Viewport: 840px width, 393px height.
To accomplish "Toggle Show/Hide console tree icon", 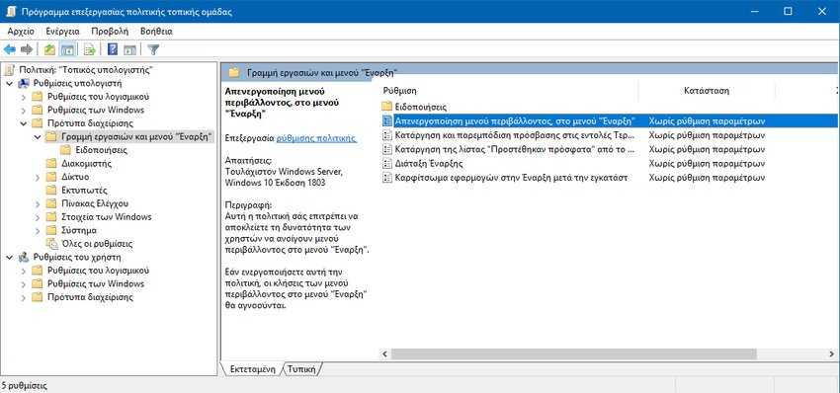I will (67, 49).
